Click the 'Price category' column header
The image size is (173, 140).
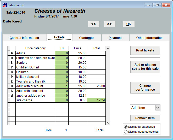click(35, 48)
